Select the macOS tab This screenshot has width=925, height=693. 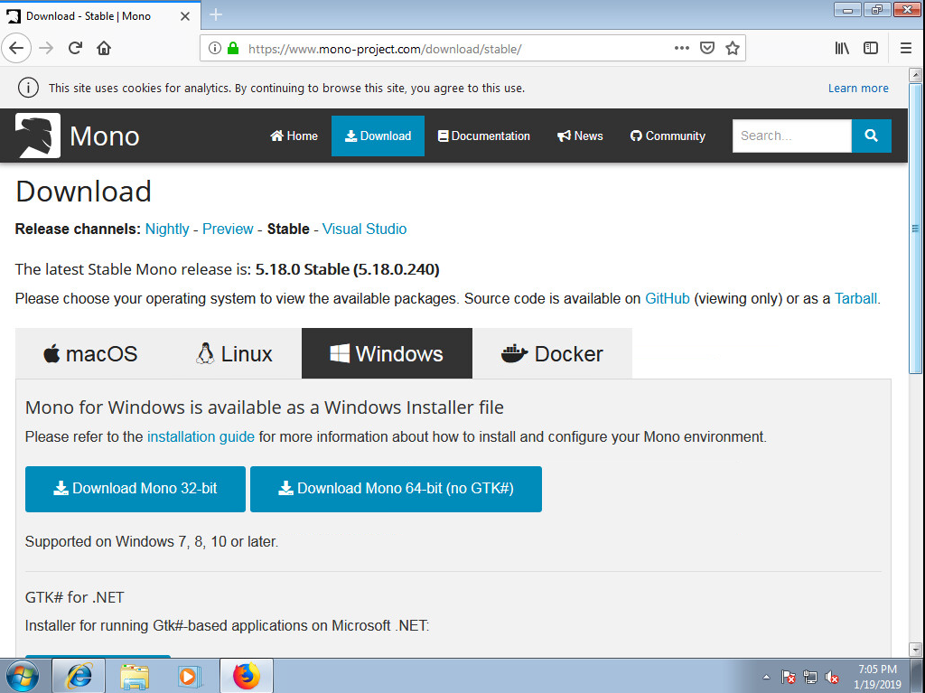pyautogui.click(x=90, y=353)
